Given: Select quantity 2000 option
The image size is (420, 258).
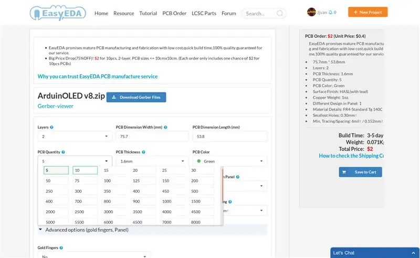Looking at the screenshot, I should (x=56, y=212).
